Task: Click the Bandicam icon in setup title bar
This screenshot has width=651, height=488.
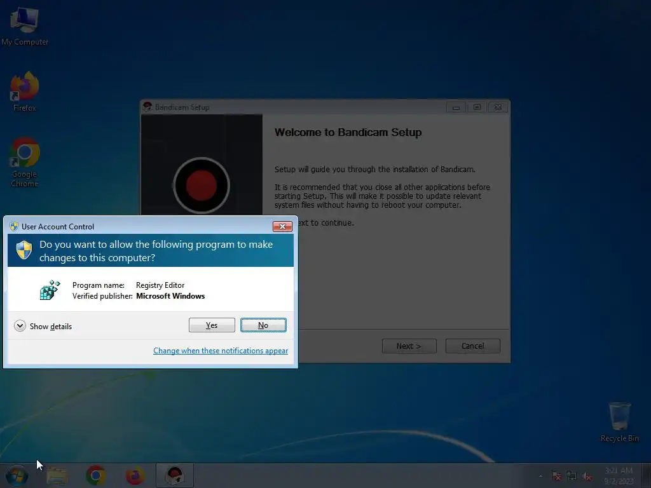Action: point(147,107)
